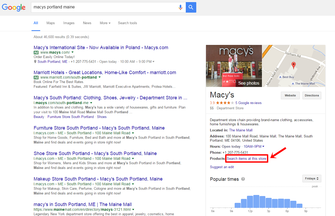Click the Beauty sitelink
The height and width of the screenshot is (216, 335).
pos(39,117)
